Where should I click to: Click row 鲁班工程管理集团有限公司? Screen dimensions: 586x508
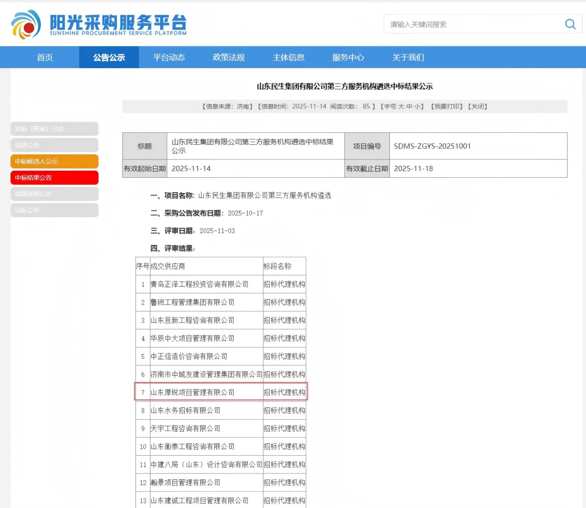[x=221, y=302]
